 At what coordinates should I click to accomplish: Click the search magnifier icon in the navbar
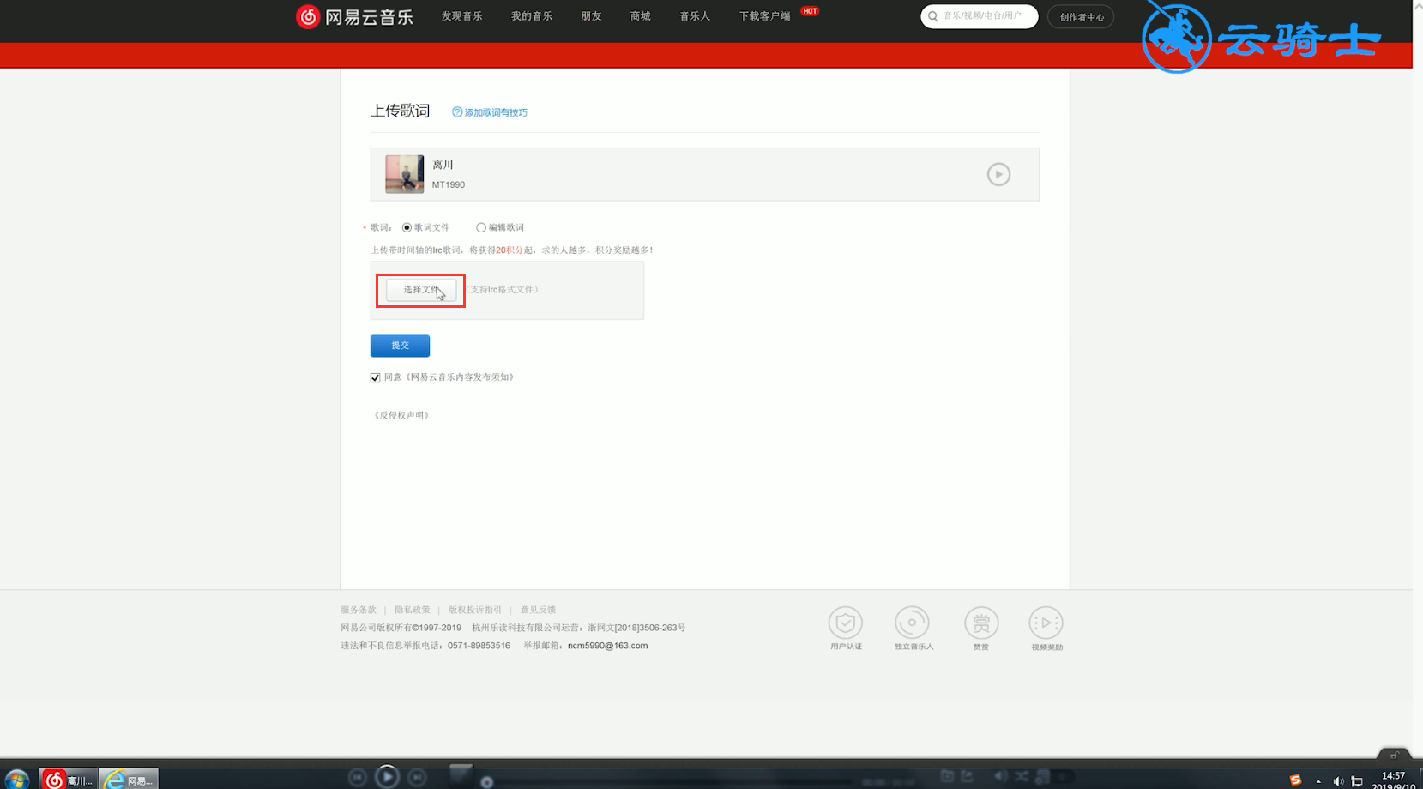click(x=932, y=16)
